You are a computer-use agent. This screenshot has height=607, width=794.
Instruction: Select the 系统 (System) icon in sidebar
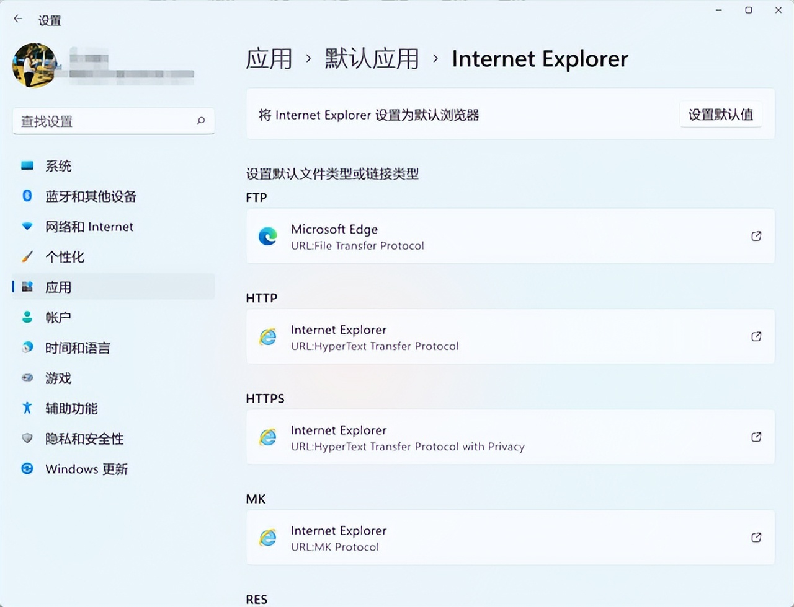tap(27, 165)
